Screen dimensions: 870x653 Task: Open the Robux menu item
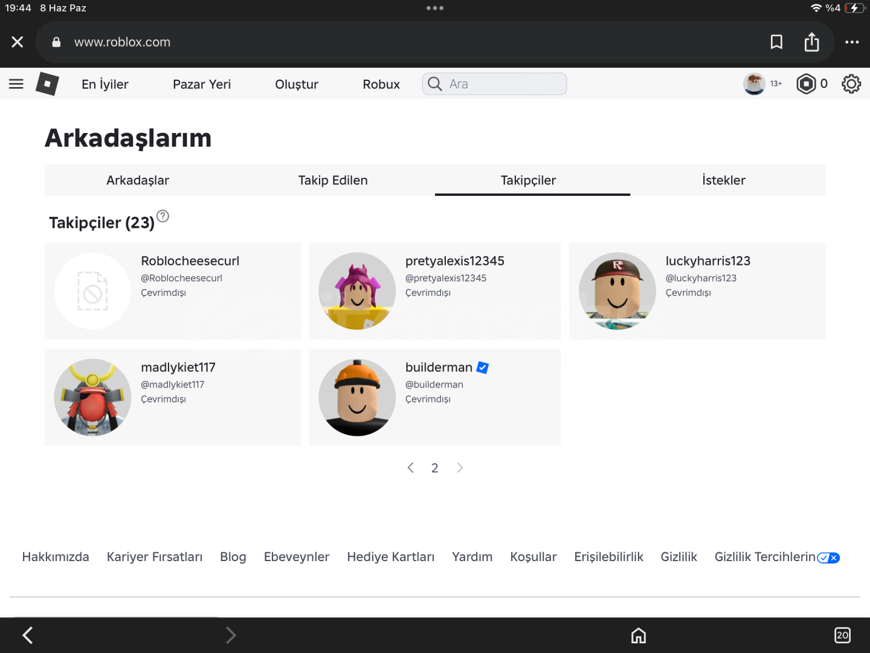[x=381, y=84]
